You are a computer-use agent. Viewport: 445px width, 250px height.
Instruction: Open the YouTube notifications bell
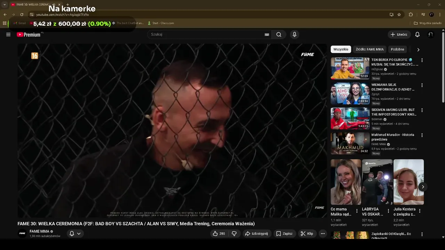(418, 34)
